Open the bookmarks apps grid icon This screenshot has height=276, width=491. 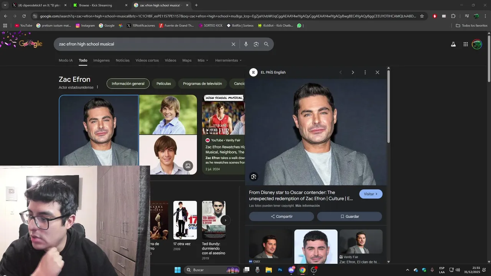(x=5, y=26)
